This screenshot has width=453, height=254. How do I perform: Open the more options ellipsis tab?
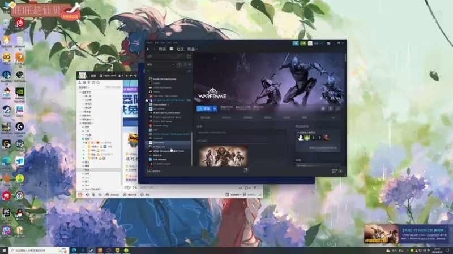pyautogui.click(x=333, y=117)
